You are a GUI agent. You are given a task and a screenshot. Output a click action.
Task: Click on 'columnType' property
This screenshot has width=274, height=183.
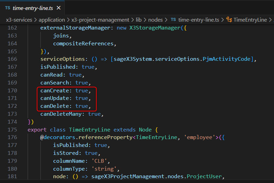(x=69, y=169)
